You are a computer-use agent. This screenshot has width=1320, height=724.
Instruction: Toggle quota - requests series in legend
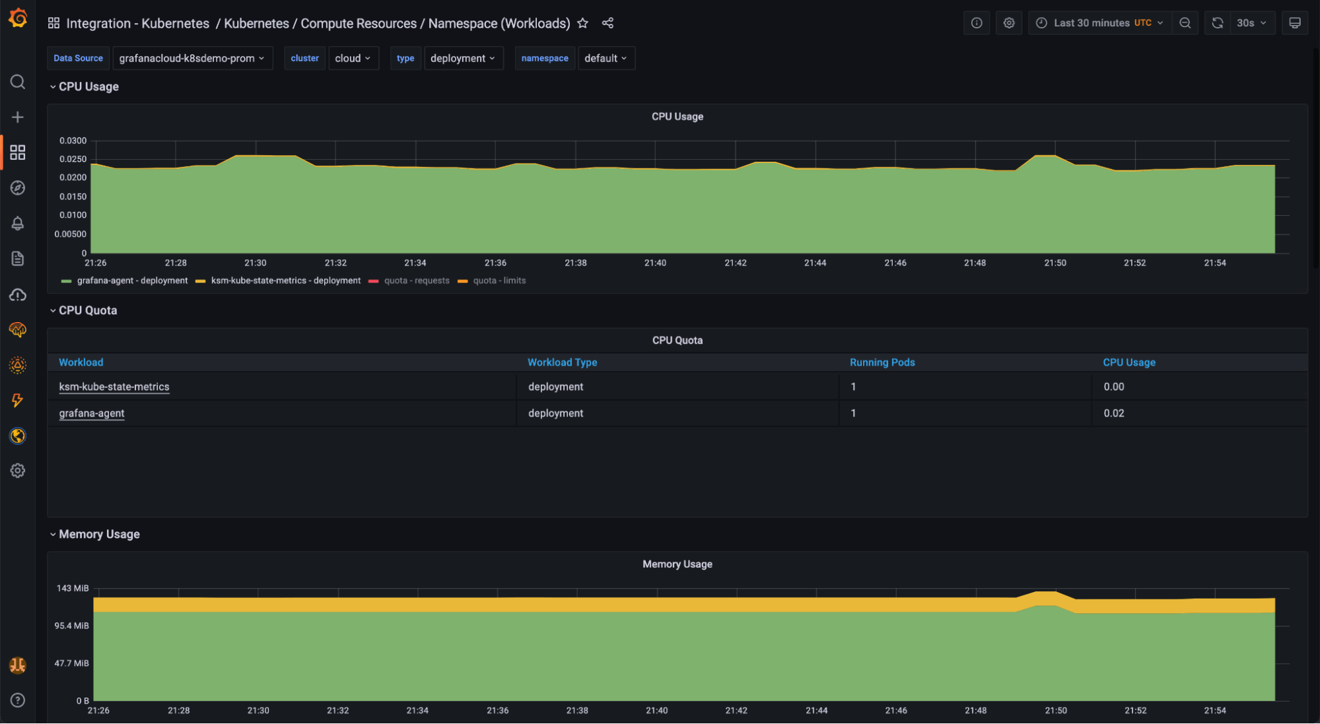click(x=416, y=280)
